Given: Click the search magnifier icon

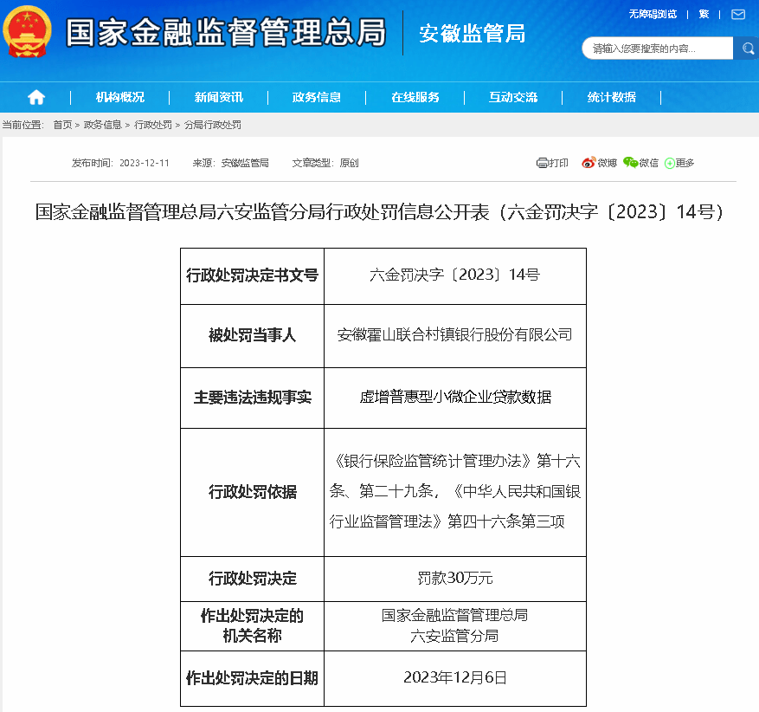Looking at the screenshot, I should 748,49.
